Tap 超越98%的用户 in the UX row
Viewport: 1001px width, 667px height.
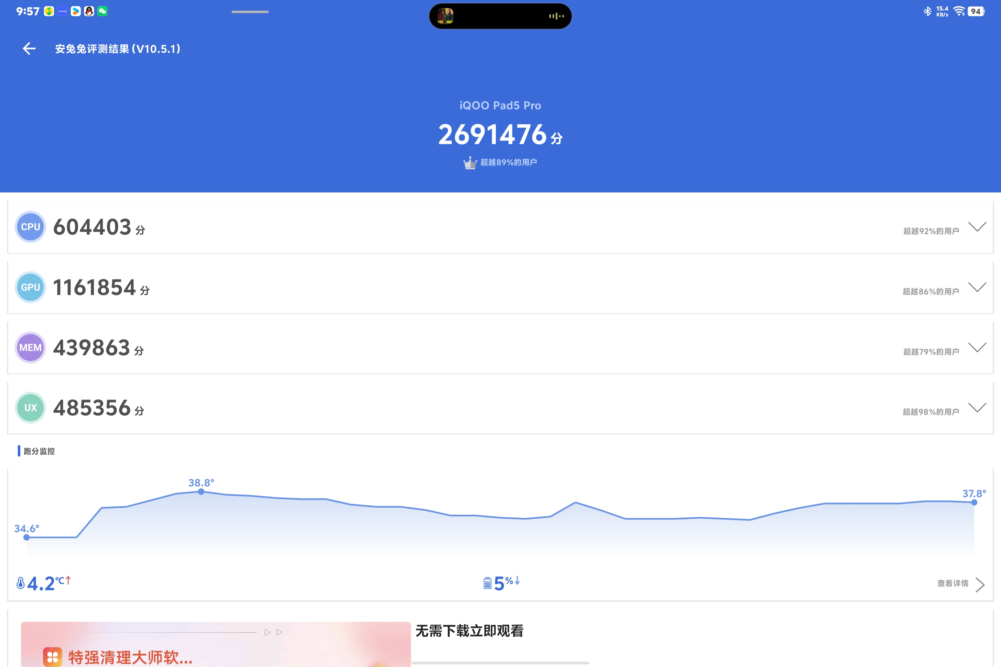(931, 412)
